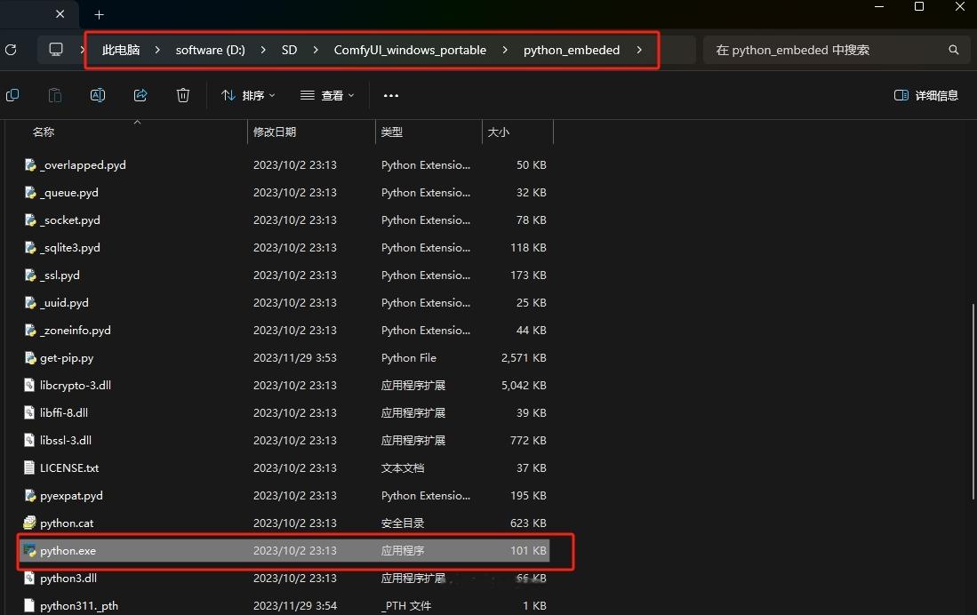Click the Refresh icon in the address bar
The width and height of the screenshot is (977, 615).
(11, 50)
